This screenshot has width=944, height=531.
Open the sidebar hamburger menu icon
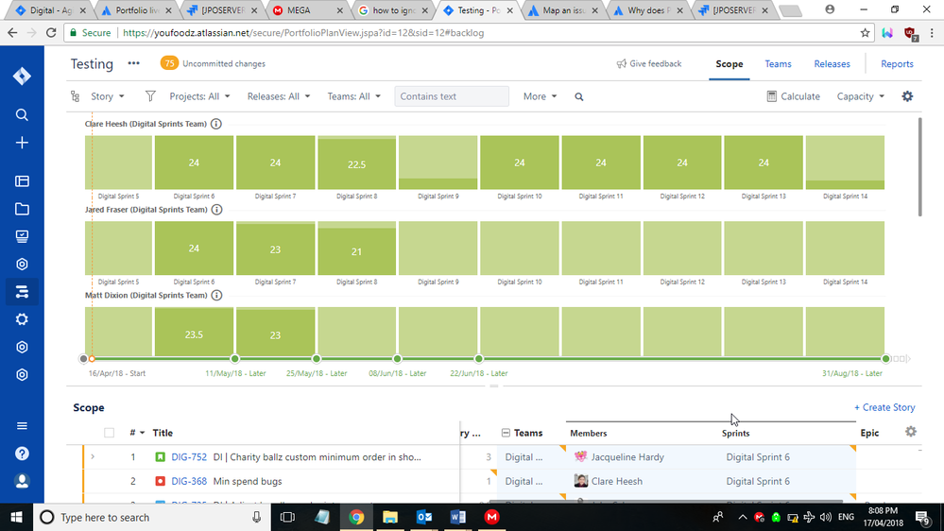(x=22, y=425)
